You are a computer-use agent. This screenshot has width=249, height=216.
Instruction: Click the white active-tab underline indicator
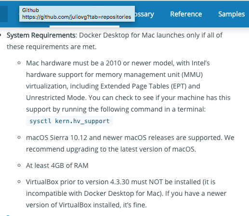click(x=84, y=26)
